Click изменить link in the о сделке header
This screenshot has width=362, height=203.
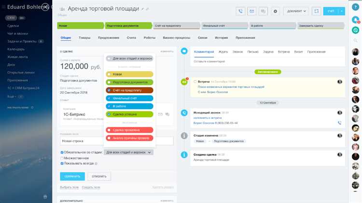point(167,51)
